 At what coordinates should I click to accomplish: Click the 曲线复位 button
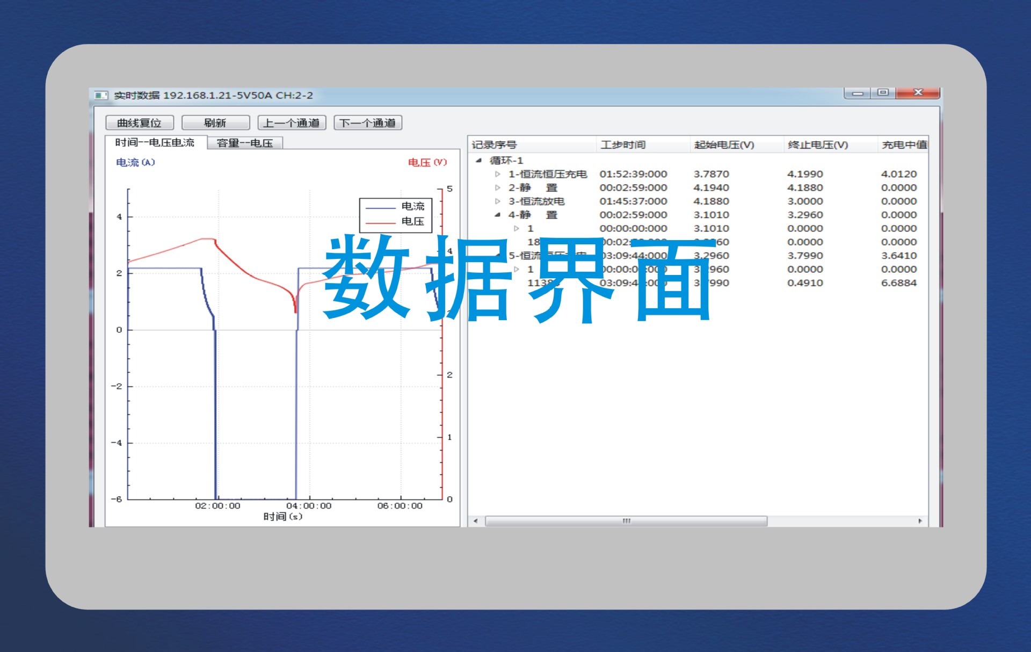tap(140, 123)
